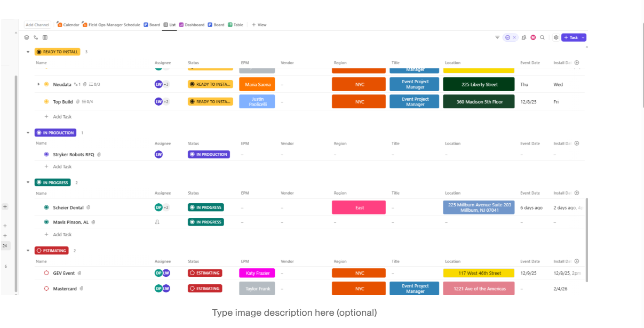The height and width of the screenshot is (328, 644).
Task: Open view settings gear icon
Action: point(556,38)
